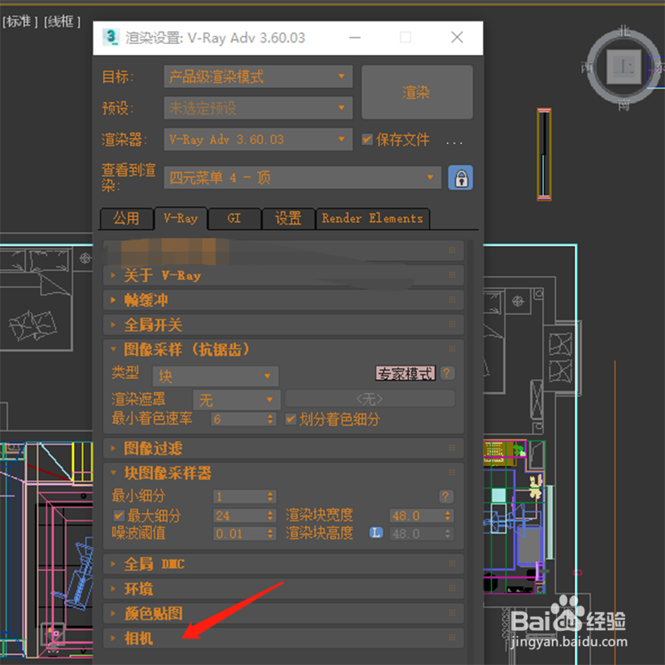Switch to the Render Elements tab
This screenshot has height=665, width=665.
tap(372, 219)
